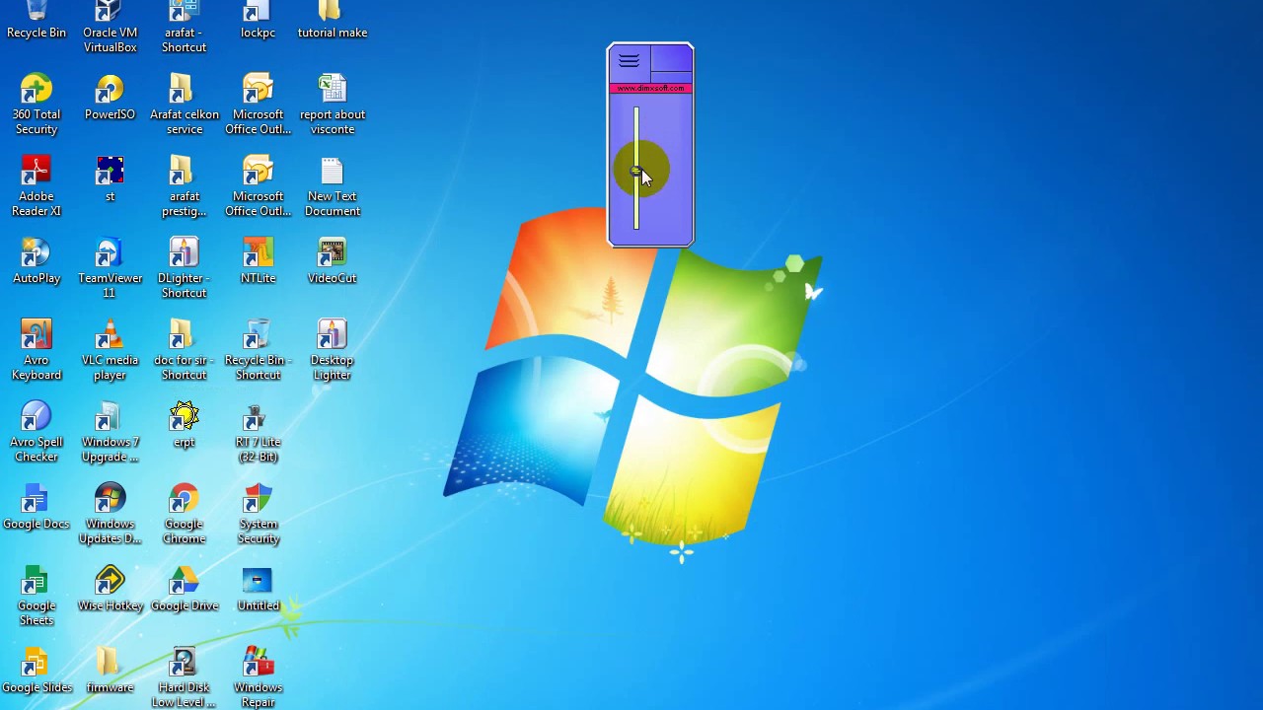This screenshot has height=710, width=1263.
Task: Launch Oracle VM VirtualBox
Action: 110,27
